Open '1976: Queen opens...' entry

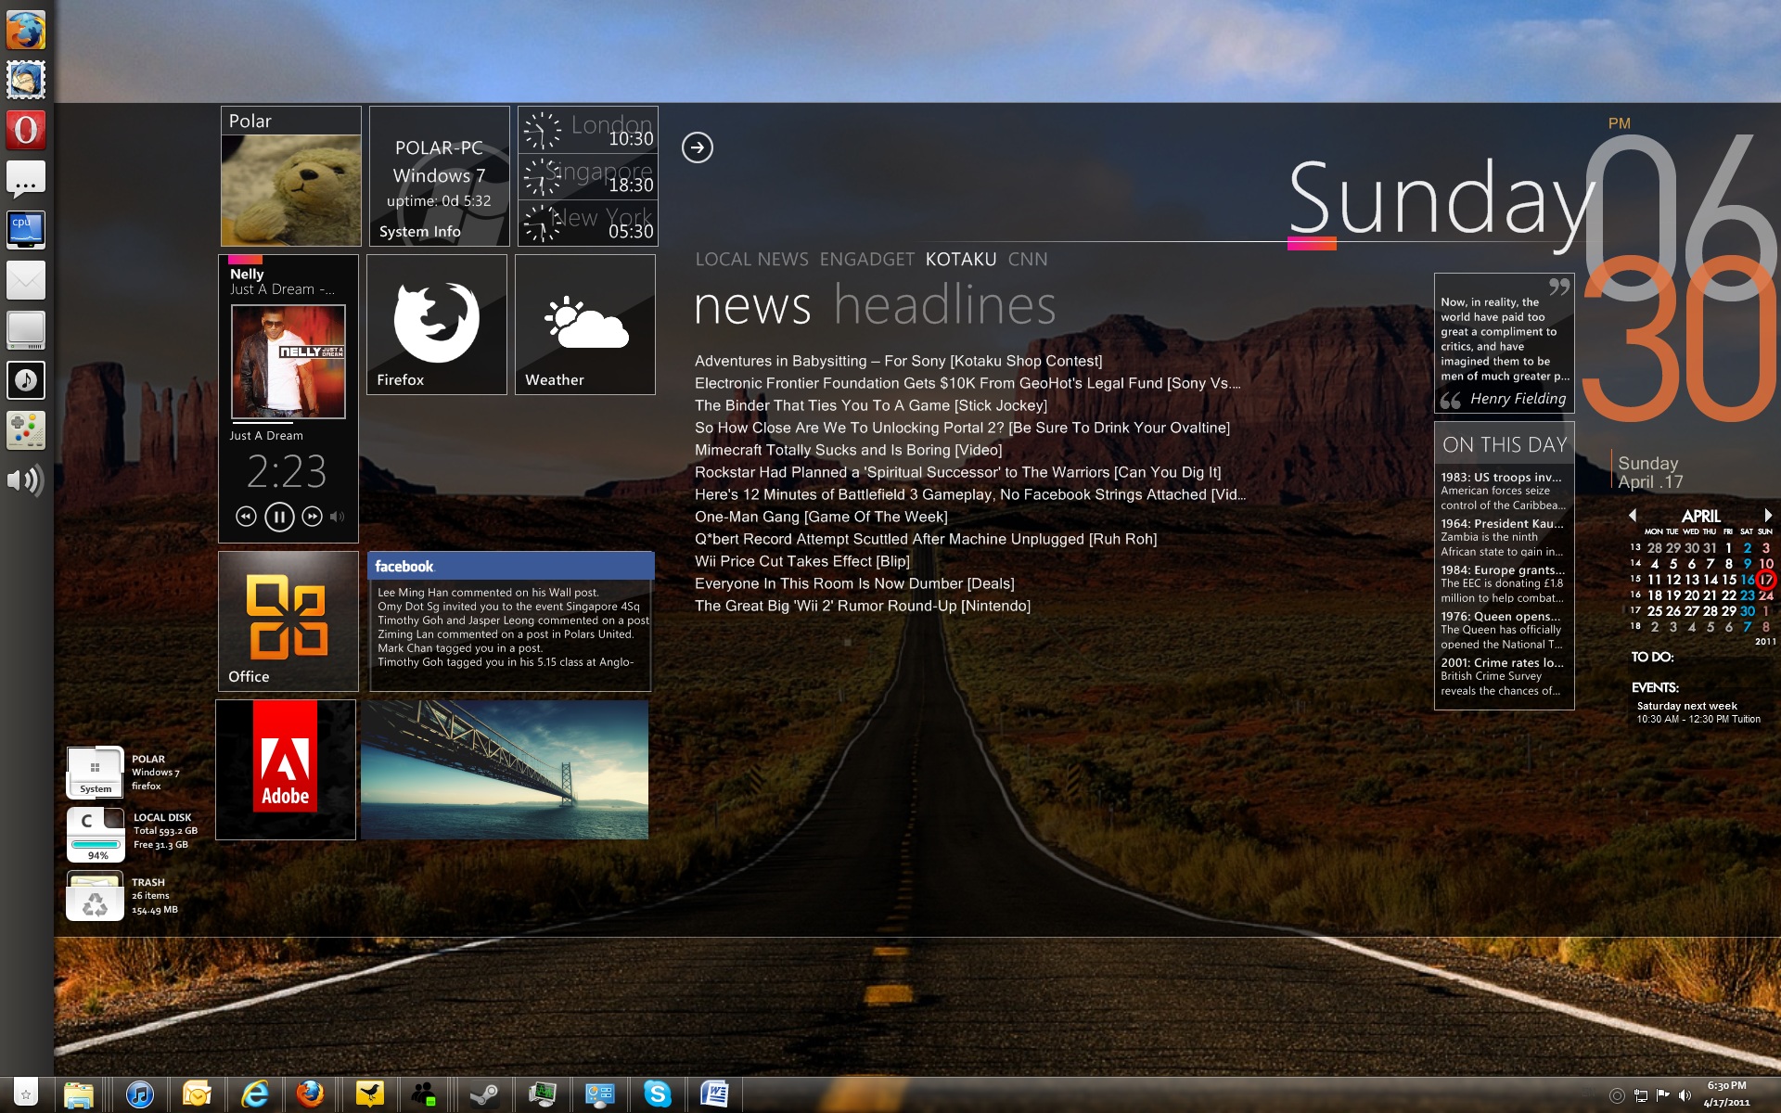click(1503, 630)
